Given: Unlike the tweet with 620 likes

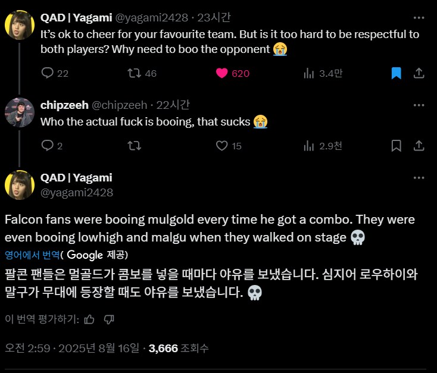Looking at the screenshot, I should (222, 73).
